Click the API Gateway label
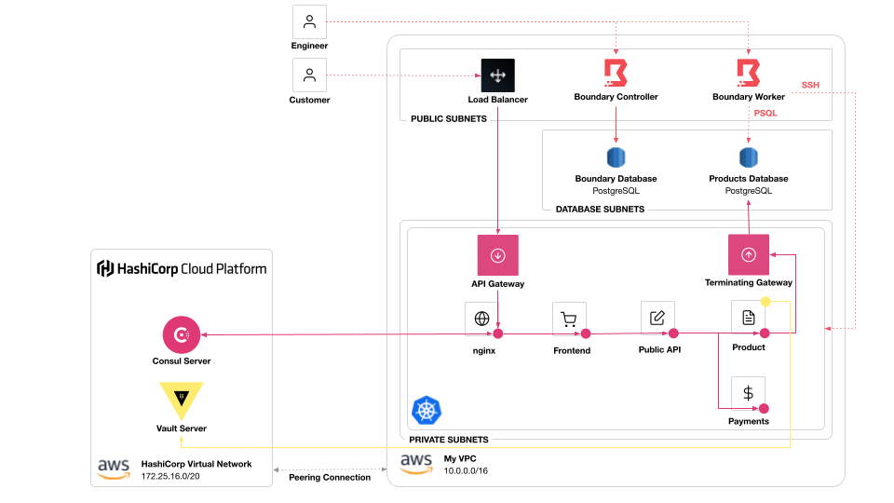This screenshot has width=894, height=503. point(497,283)
